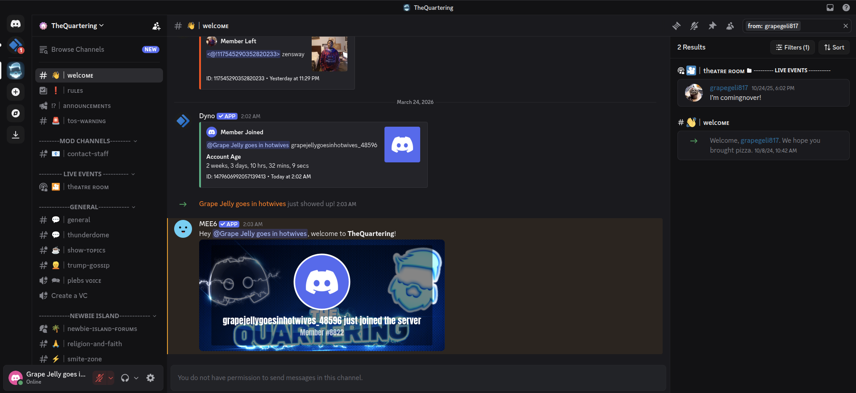Open the inbox icon in title bar
Image resolution: width=856 pixels, height=393 pixels.
click(830, 8)
